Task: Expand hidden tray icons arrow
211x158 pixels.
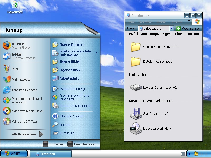Action: pos(189,154)
